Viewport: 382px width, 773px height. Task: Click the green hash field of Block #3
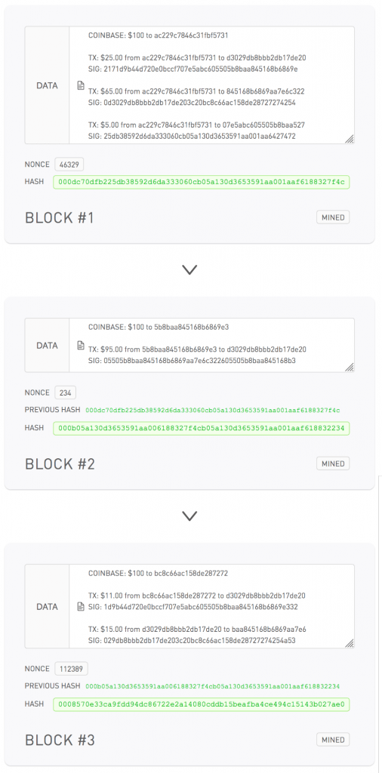coord(202,704)
